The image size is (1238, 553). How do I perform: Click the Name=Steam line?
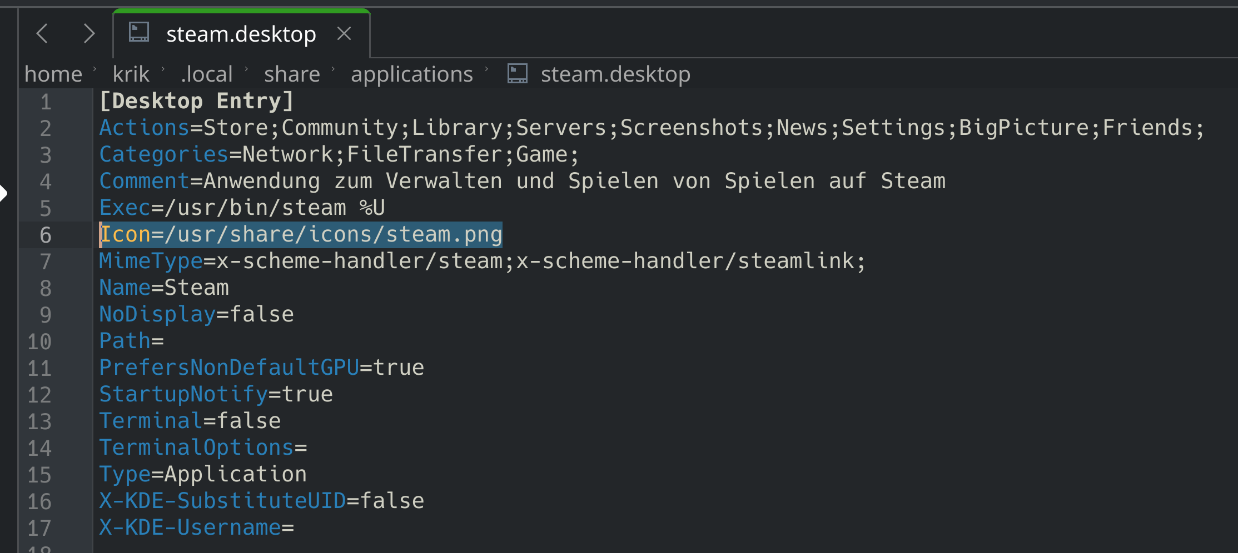pos(164,288)
